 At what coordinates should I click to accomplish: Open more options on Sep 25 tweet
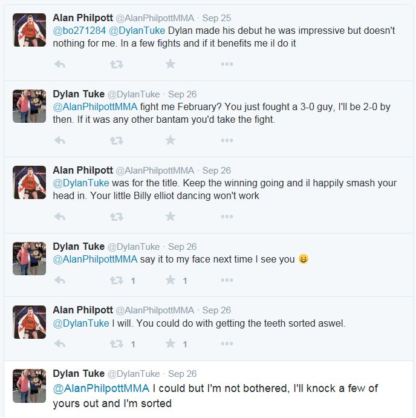[227, 64]
